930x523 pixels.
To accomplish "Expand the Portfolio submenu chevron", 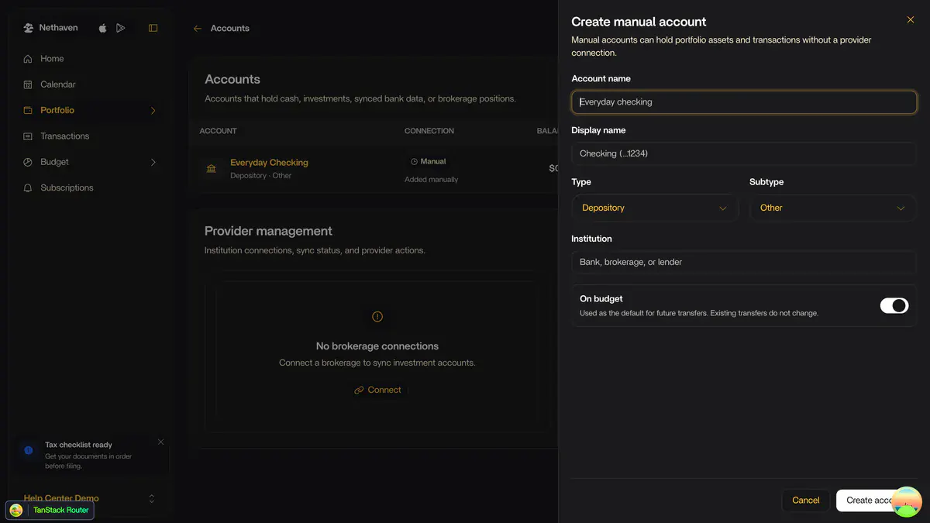I will (x=153, y=111).
